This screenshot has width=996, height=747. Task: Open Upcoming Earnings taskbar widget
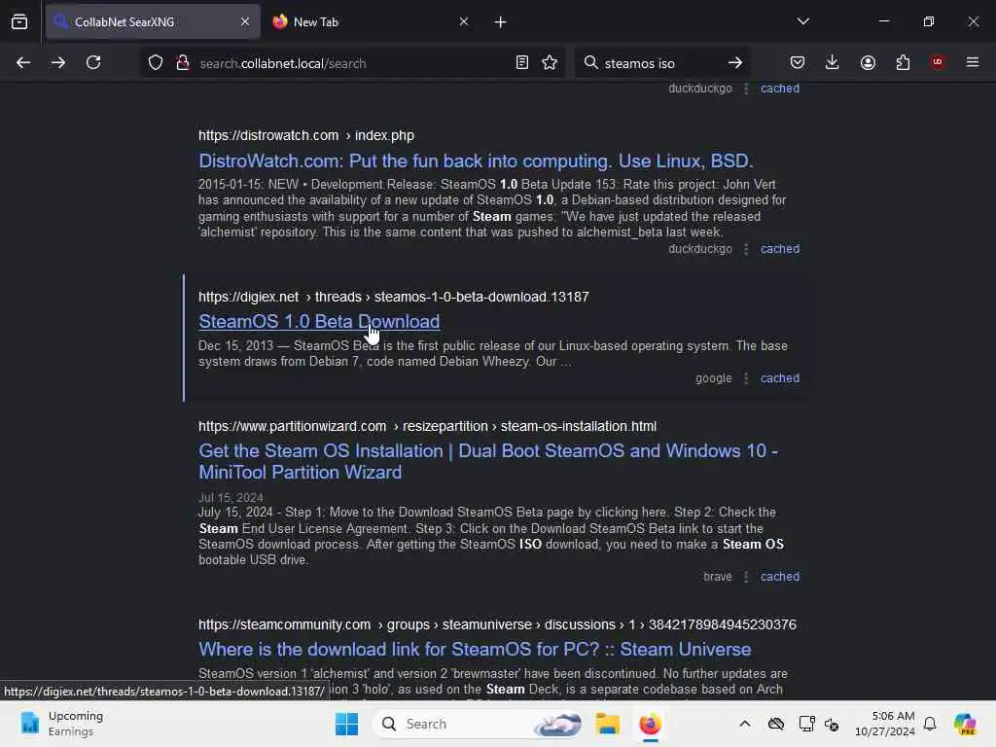tap(61, 724)
